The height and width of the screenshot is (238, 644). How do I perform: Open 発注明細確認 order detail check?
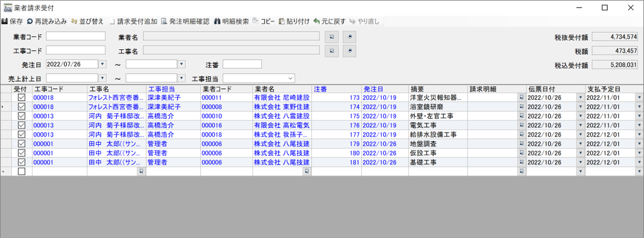(x=185, y=21)
